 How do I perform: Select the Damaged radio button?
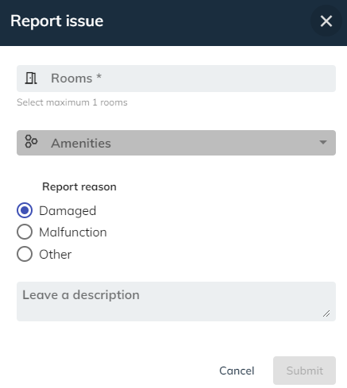coord(25,210)
